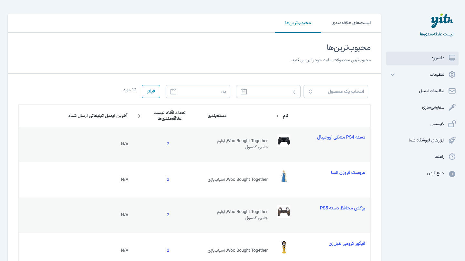Open داشبورد in the sidebar
This screenshot has height=261, width=465.
pyautogui.click(x=422, y=58)
